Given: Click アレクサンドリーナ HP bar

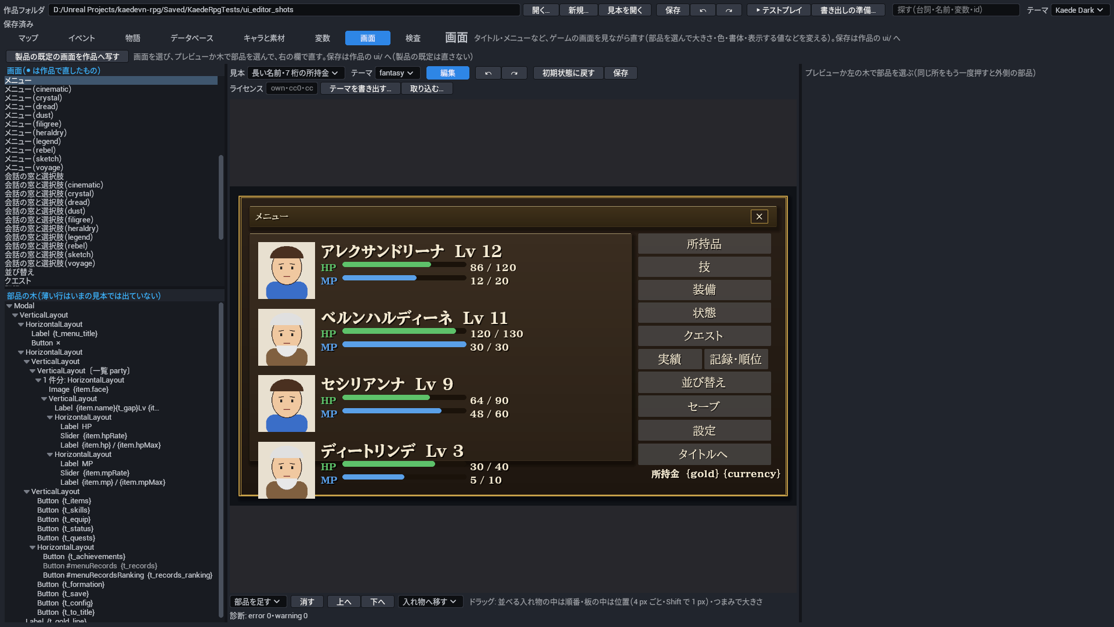Looking at the screenshot, I should (x=404, y=265).
